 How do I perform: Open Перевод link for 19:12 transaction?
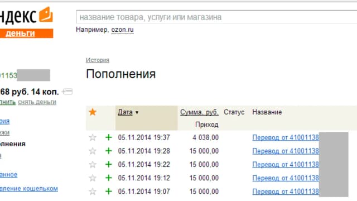coord(286,178)
